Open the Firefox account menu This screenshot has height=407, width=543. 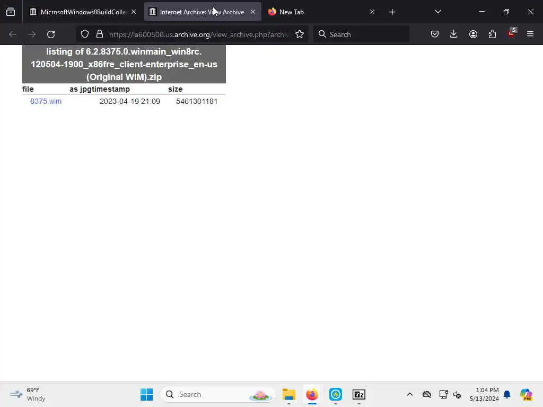(473, 34)
